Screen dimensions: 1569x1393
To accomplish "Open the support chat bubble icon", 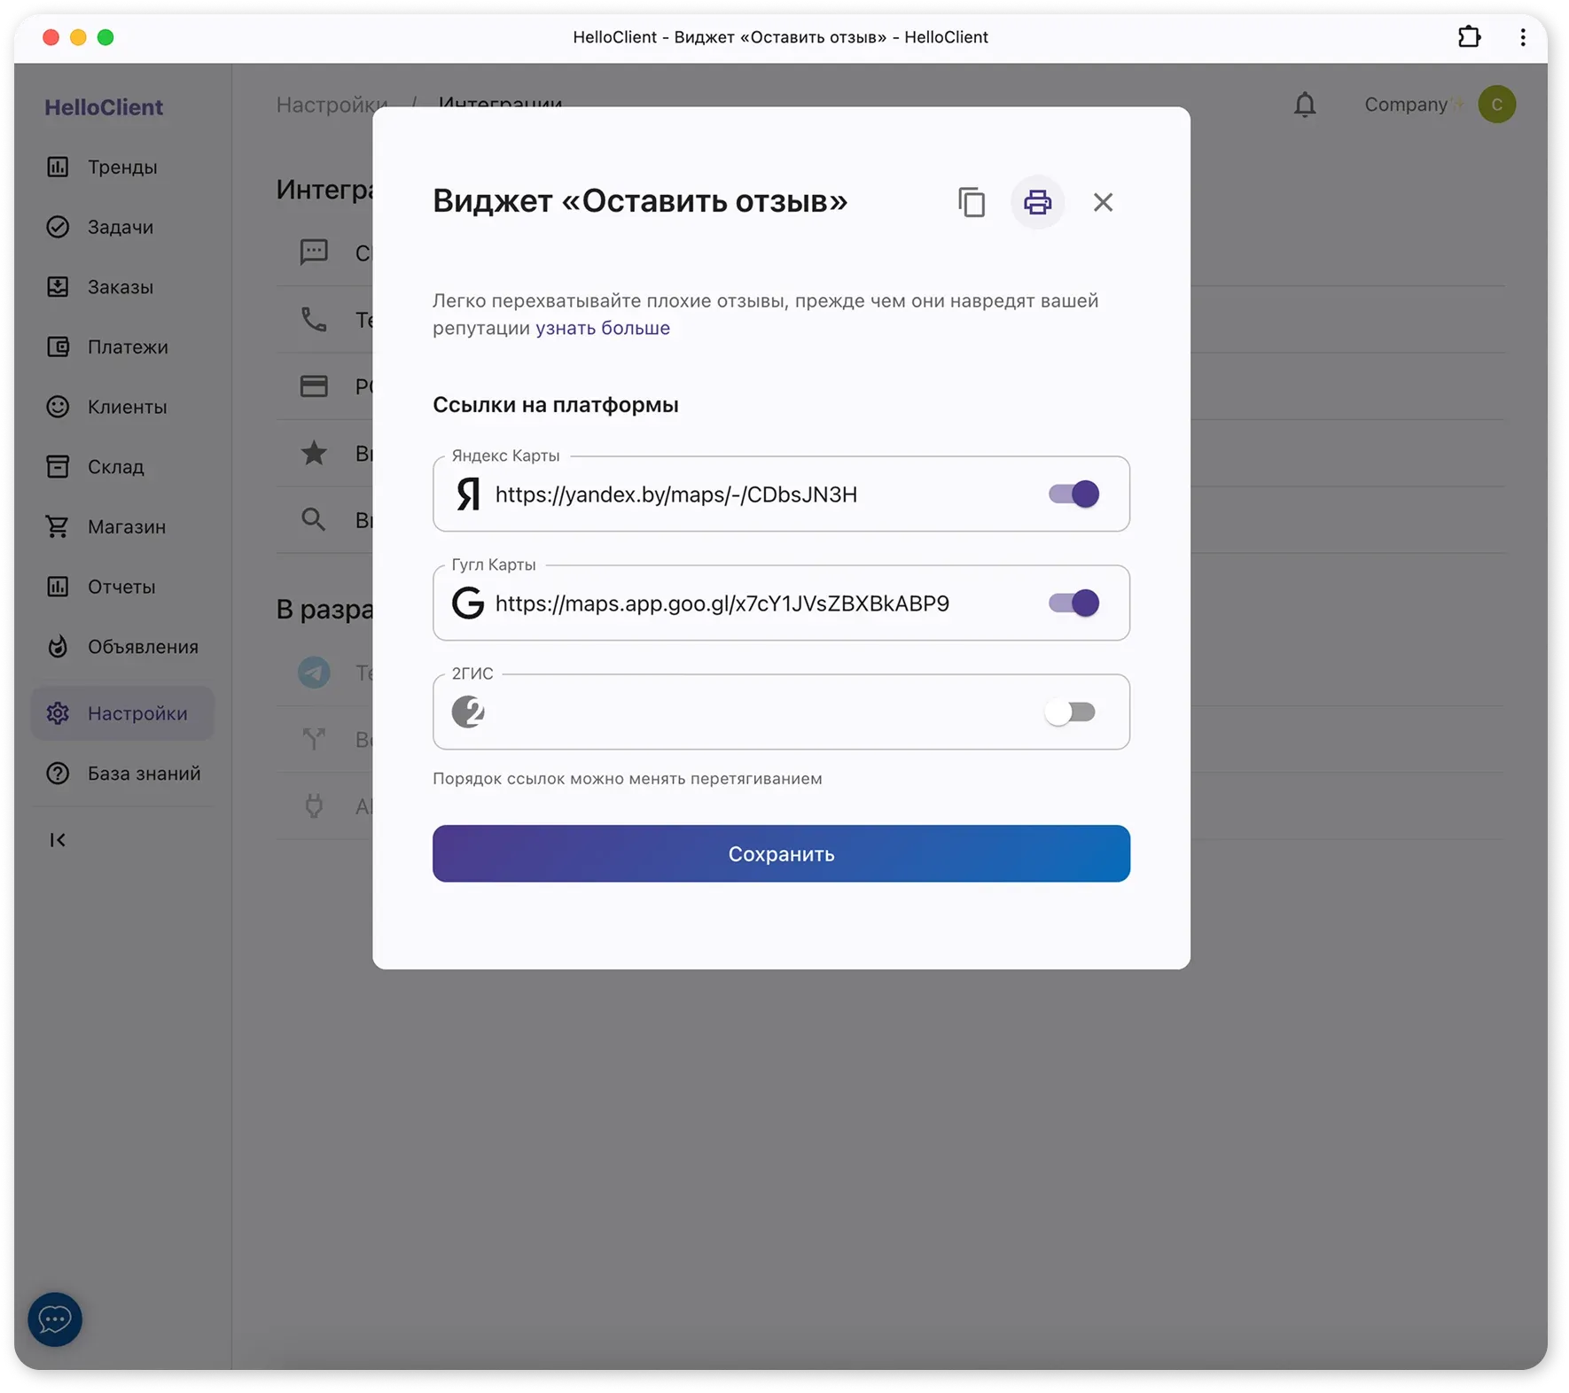I will (x=55, y=1319).
